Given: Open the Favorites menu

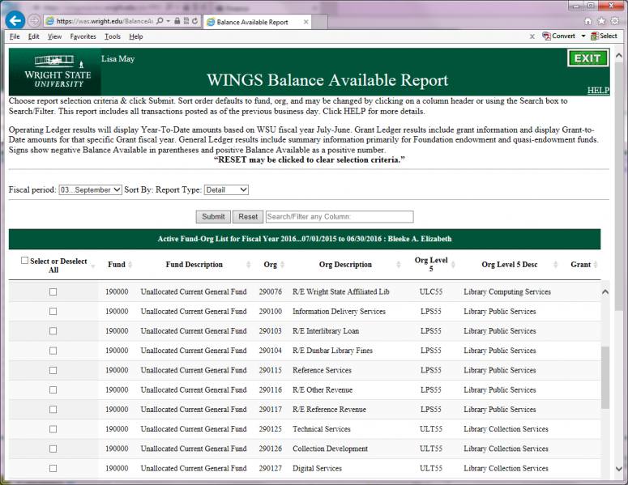Looking at the screenshot, I should point(83,36).
